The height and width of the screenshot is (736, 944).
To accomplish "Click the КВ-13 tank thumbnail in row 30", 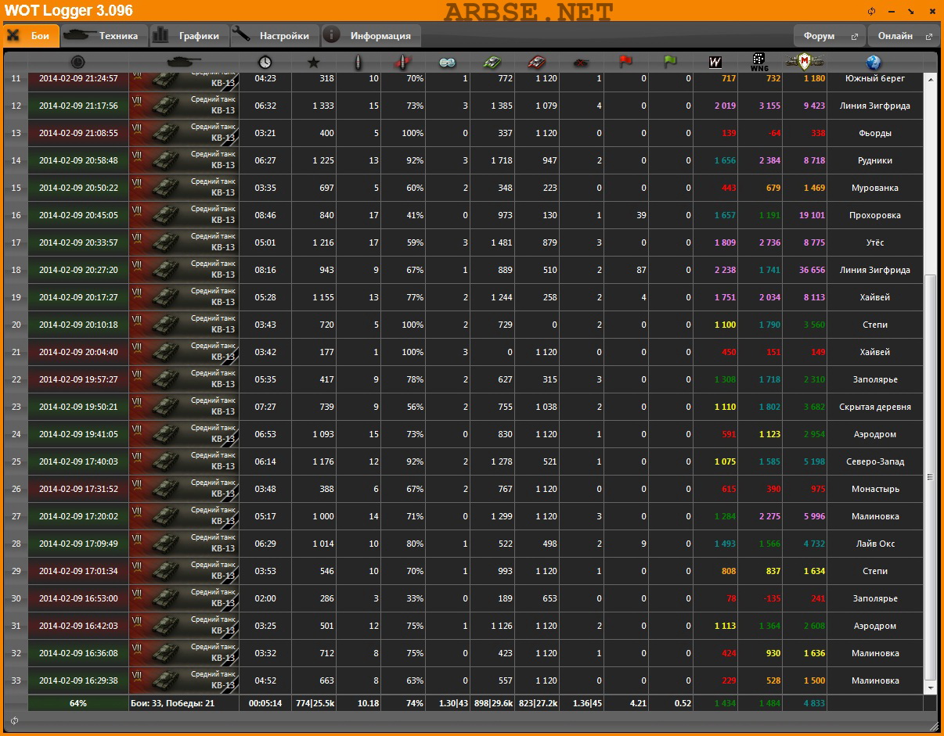I will 184,598.
